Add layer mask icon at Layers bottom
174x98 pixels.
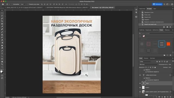[159, 97]
